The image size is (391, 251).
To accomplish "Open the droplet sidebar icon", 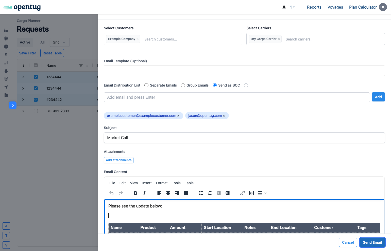I will (x=6, y=71).
